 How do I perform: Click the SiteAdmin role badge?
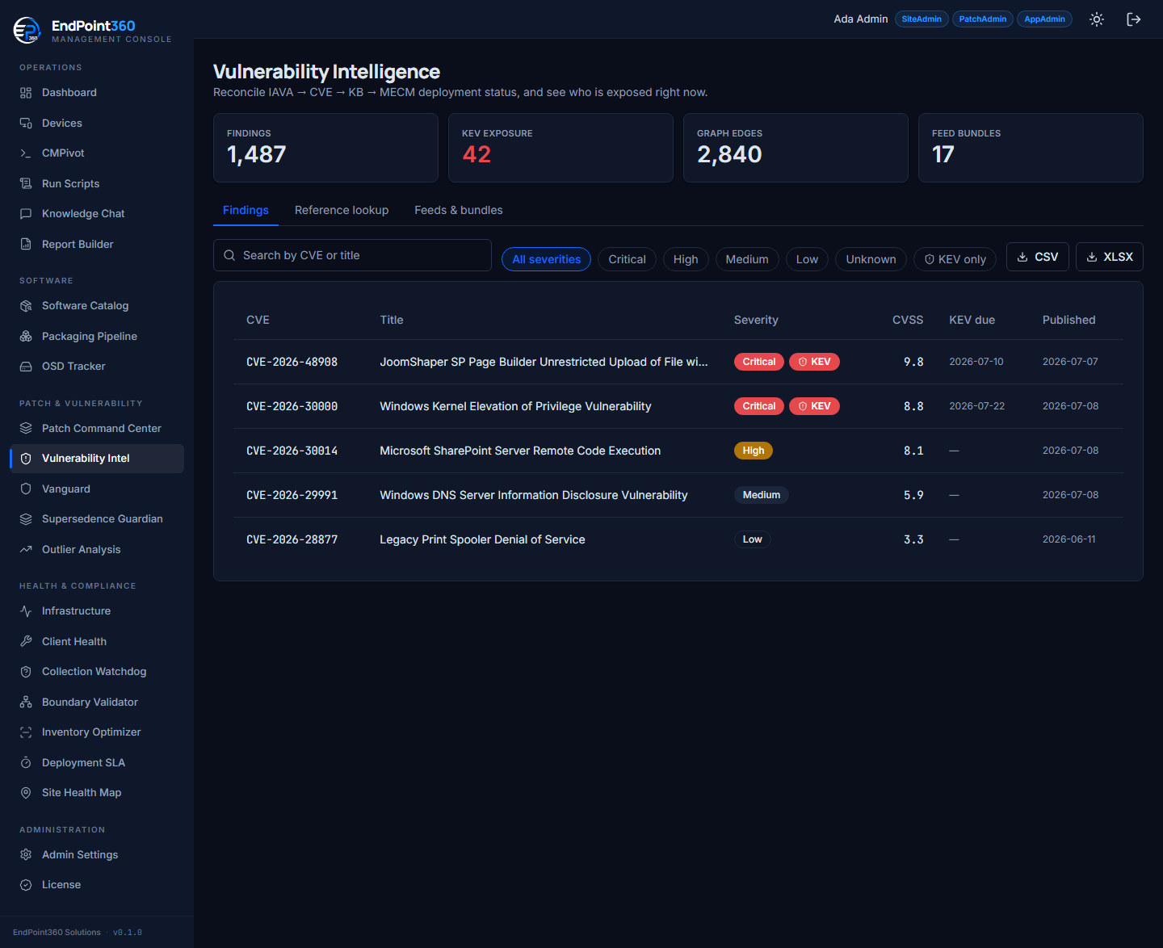tap(922, 19)
